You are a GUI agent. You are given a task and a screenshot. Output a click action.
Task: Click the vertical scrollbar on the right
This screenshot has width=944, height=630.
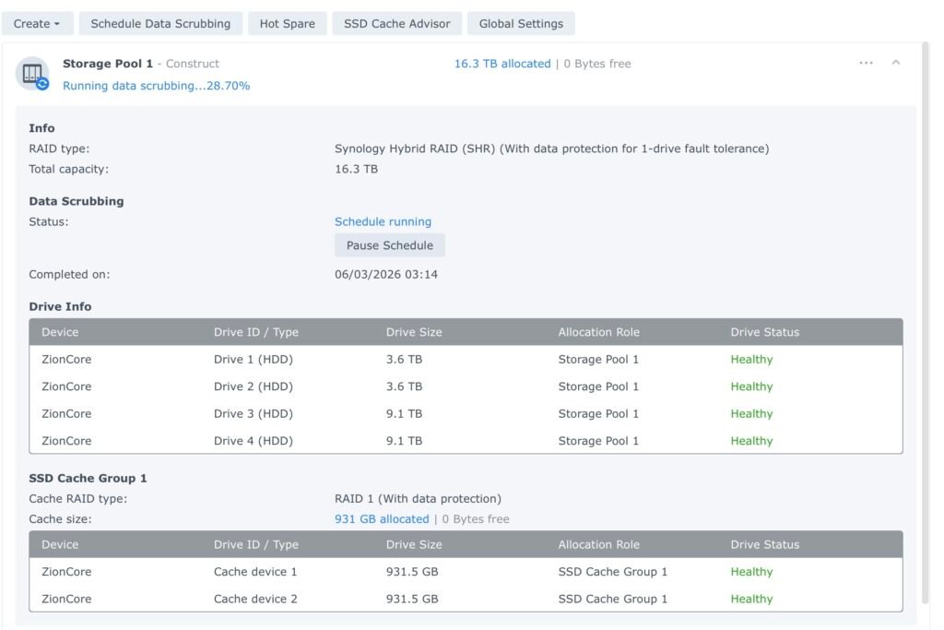click(926, 323)
